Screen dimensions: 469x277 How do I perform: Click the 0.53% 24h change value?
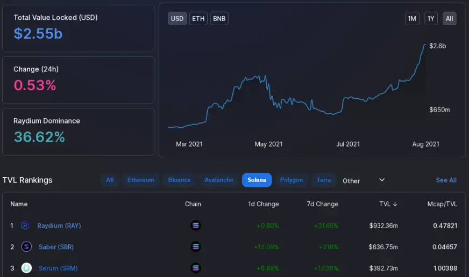coord(35,85)
